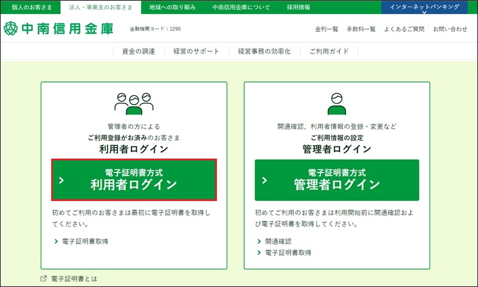Click the three-person user group icon
This screenshot has height=287, width=478.
[133, 103]
